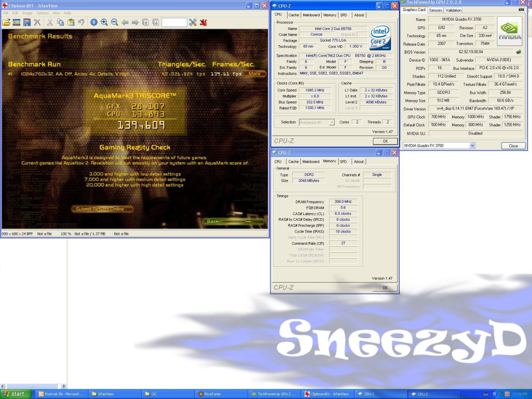Zoom out using the magnifier minus icon
The image size is (532, 399).
coord(114,22)
